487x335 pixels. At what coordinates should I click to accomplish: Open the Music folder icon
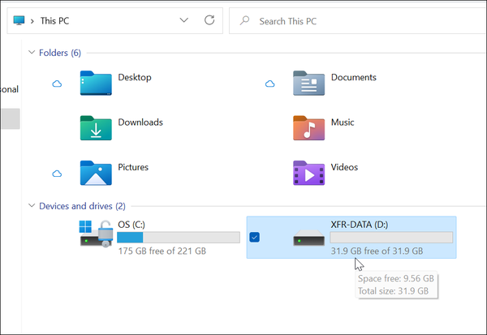pyautogui.click(x=308, y=127)
